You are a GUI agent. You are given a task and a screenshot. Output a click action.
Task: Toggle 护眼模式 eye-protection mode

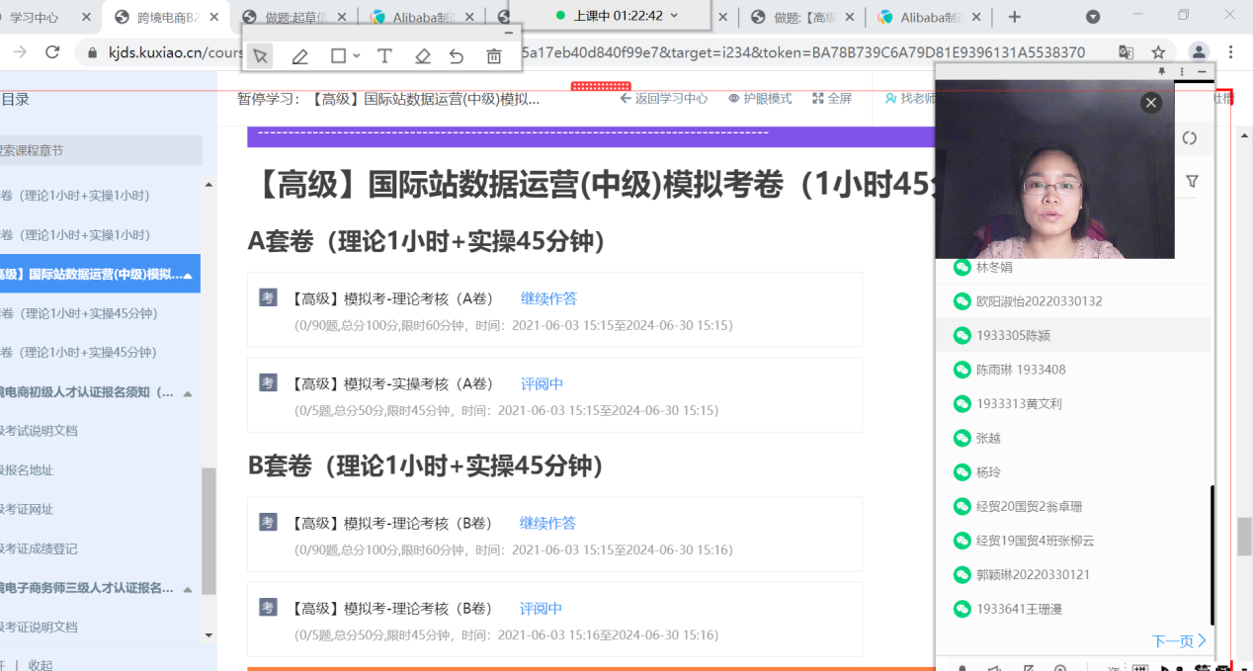click(760, 99)
